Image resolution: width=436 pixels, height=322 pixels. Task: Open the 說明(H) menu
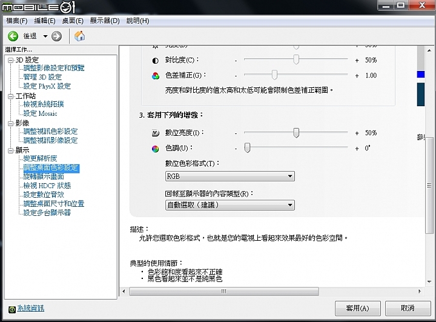point(137,21)
